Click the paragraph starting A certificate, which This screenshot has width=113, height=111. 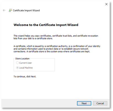(x=57, y=49)
